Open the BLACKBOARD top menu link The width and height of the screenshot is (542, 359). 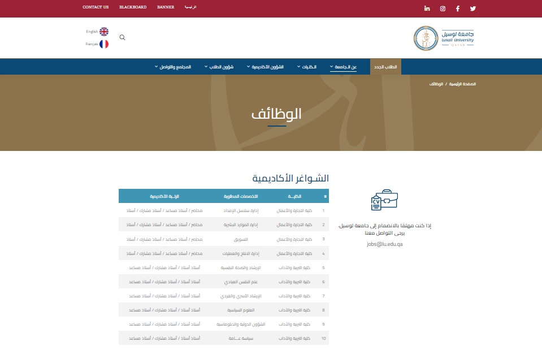click(x=133, y=7)
